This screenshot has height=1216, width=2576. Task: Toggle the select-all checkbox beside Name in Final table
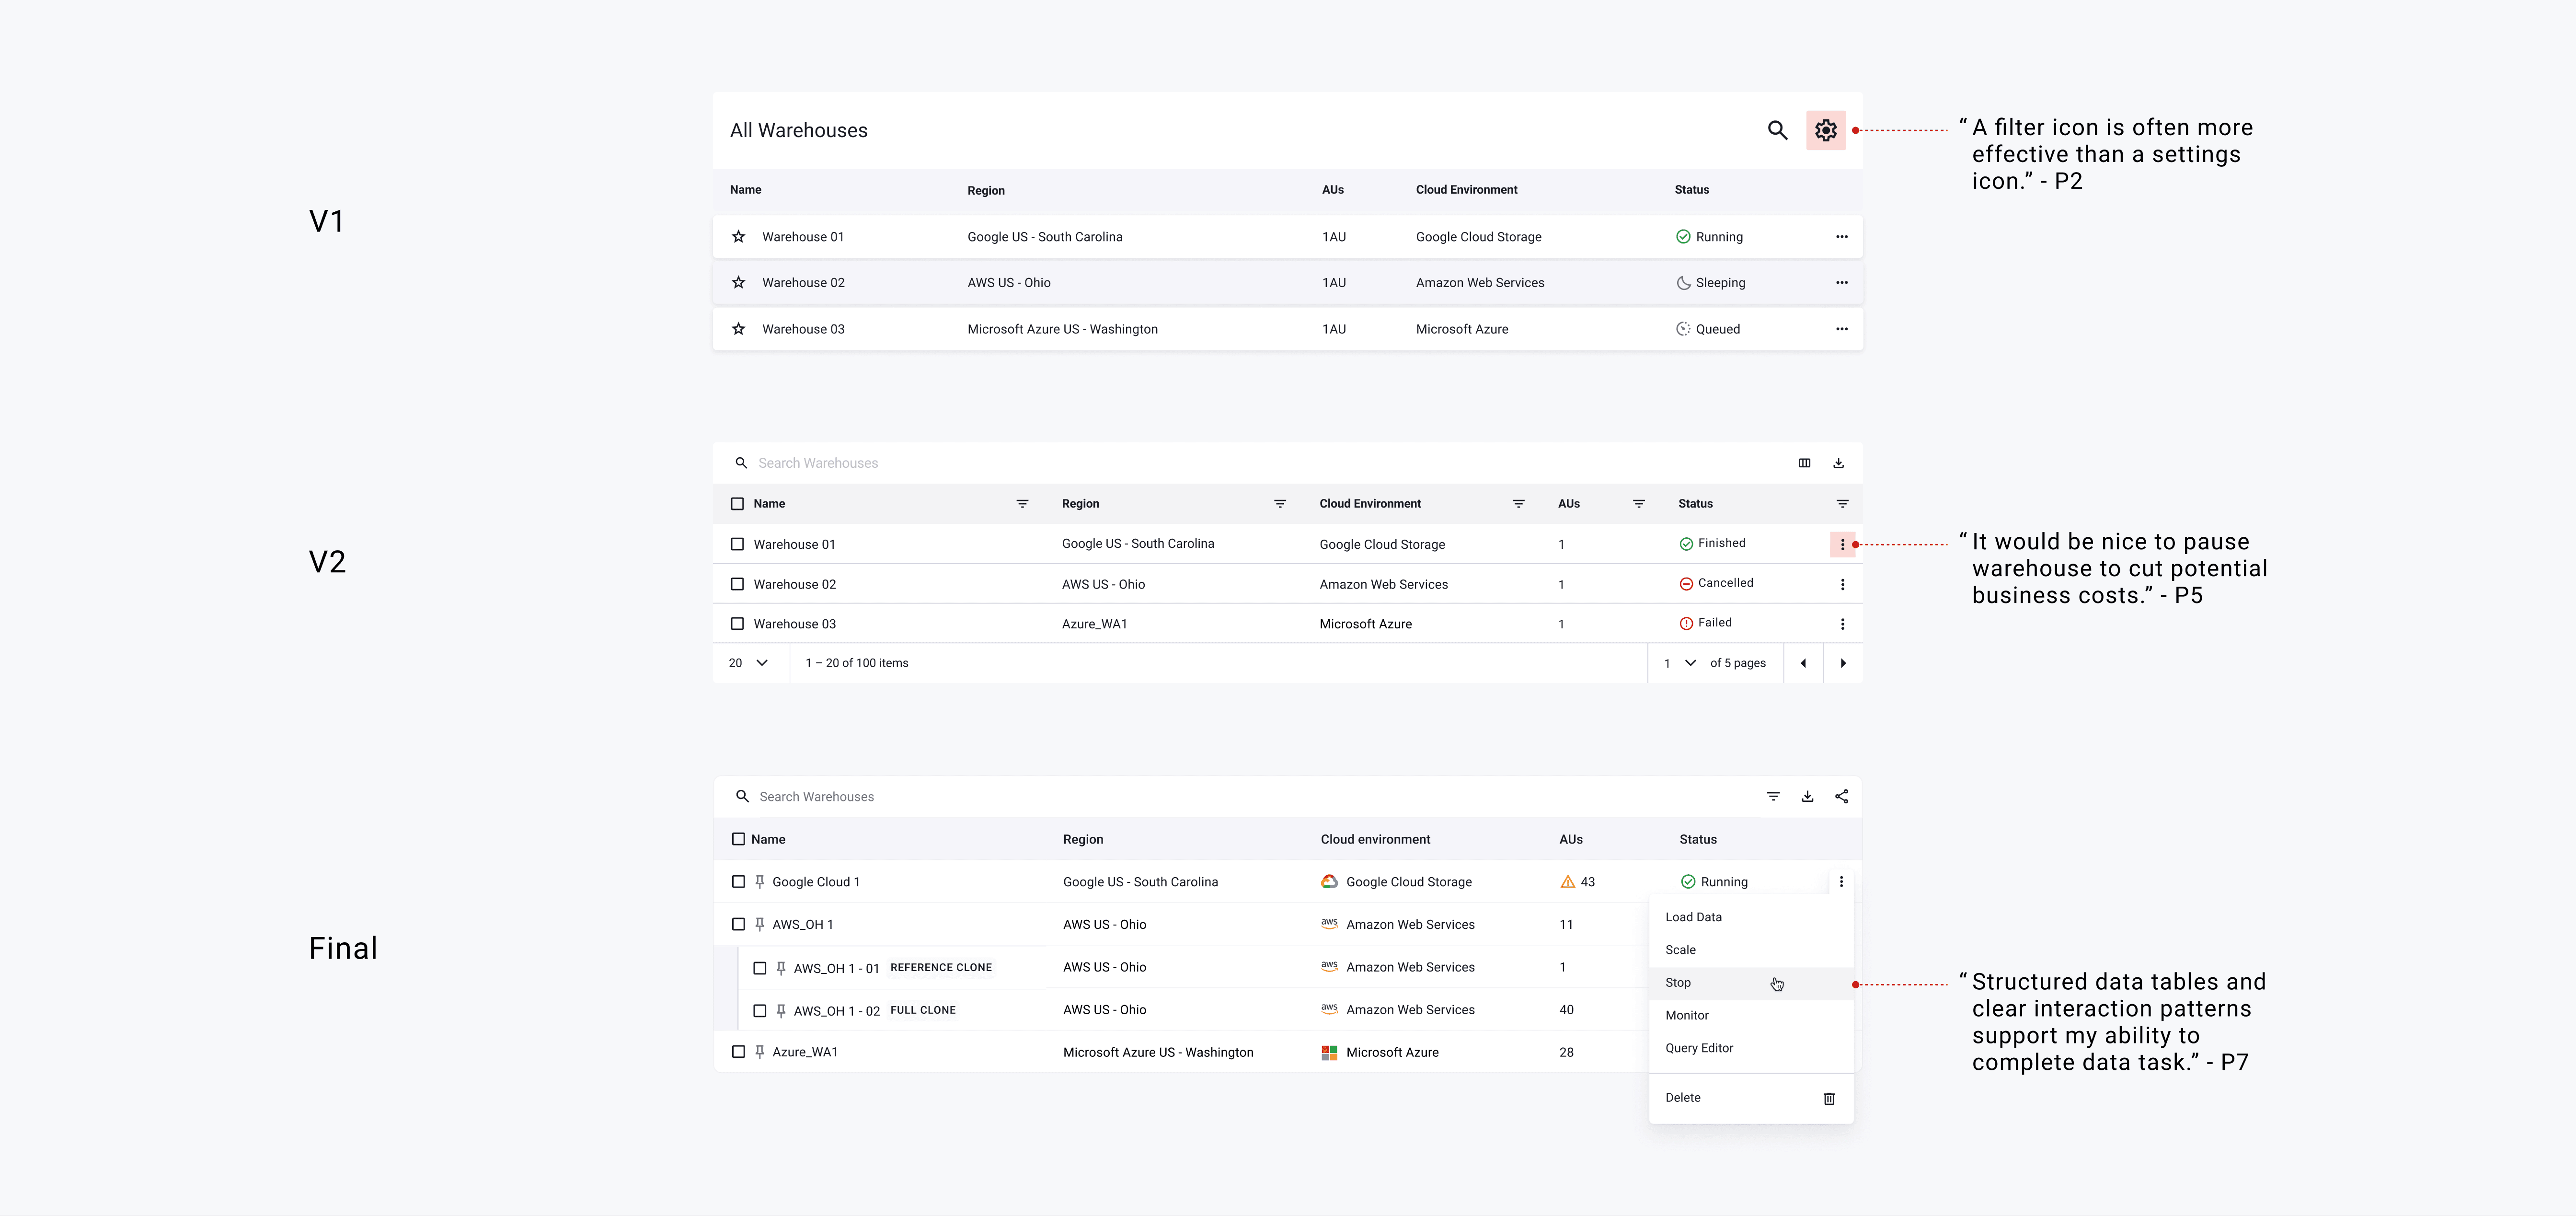click(738, 839)
